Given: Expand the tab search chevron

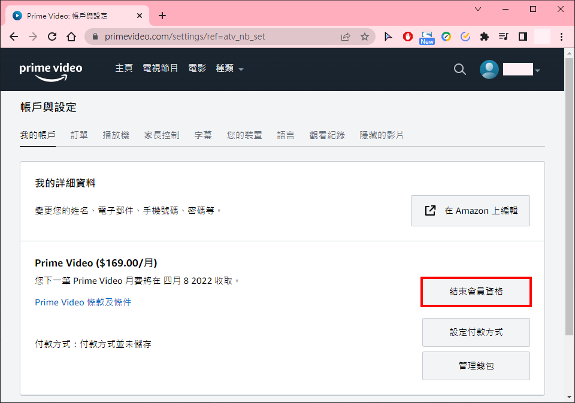Looking at the screenshot, I should pos(478,9).
